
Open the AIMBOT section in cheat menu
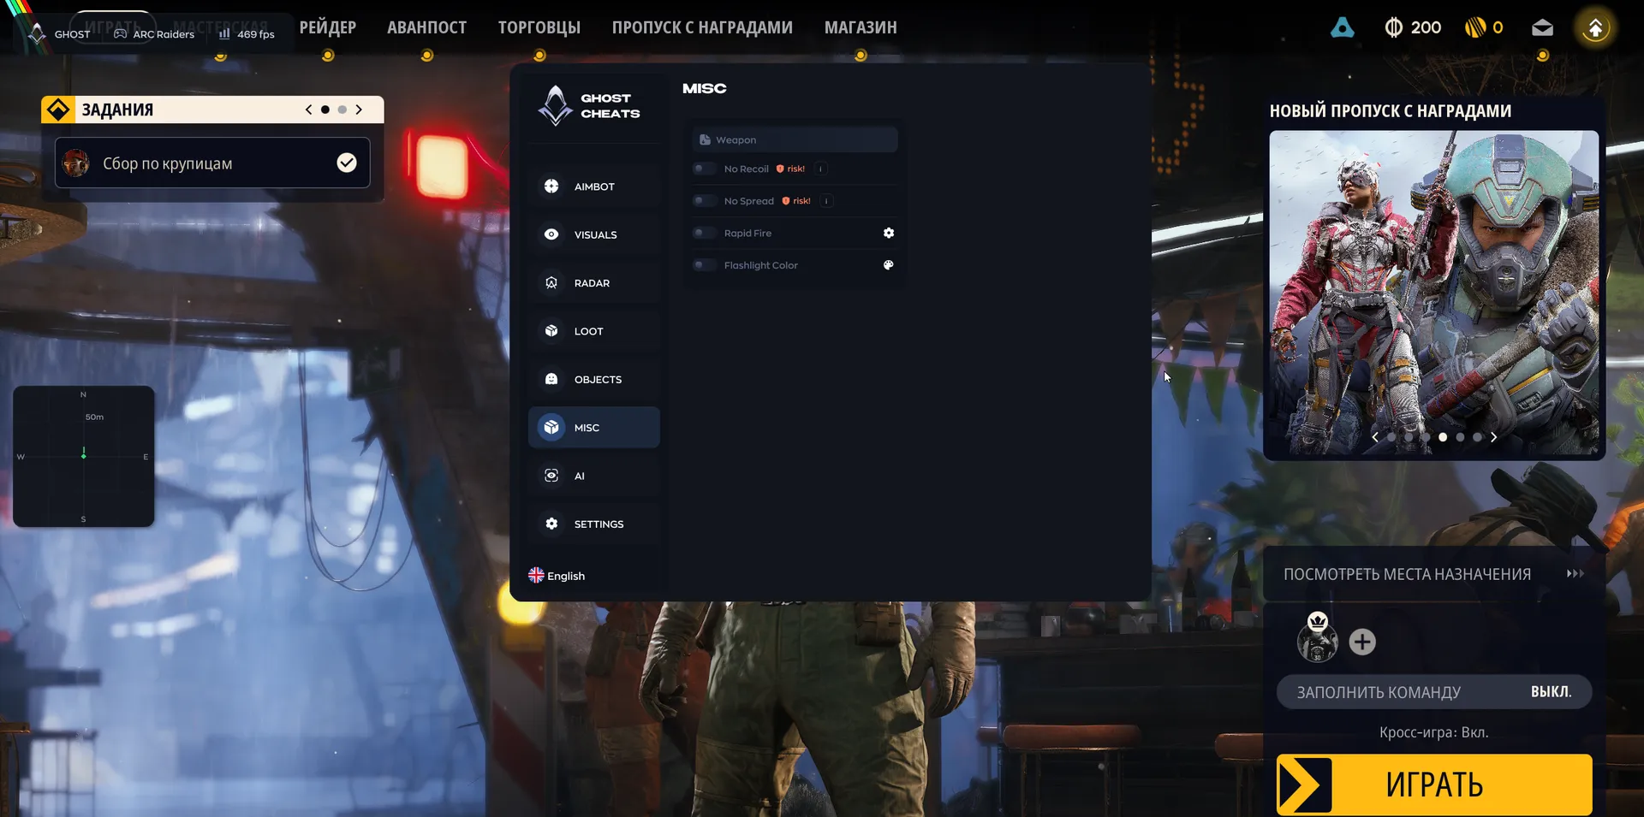point(593,186)
